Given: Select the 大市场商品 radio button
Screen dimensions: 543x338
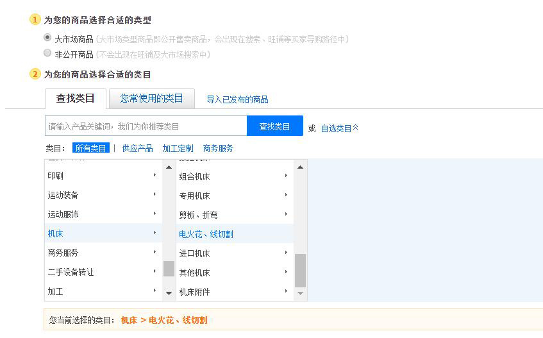Looking at the screenshot, I should [x=47, y=38].
